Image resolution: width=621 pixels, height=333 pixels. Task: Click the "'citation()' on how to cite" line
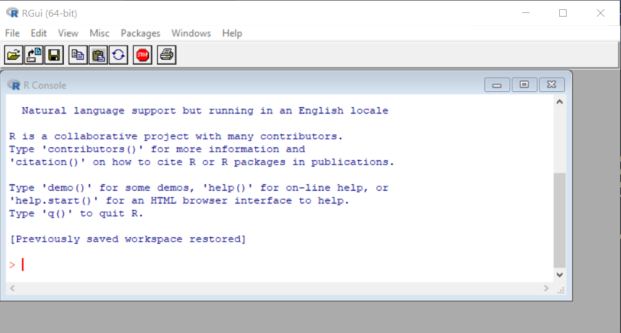[202, 162]
